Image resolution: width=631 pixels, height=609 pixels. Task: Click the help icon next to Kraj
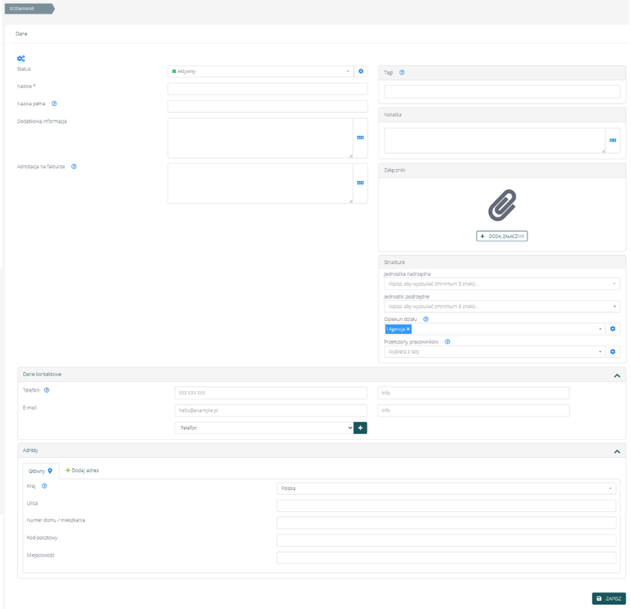pyautogui.click(x=44, y=486)
